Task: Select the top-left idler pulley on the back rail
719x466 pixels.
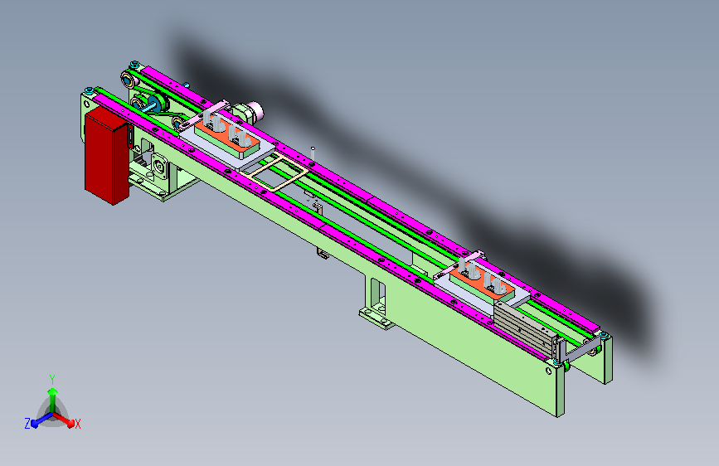Action: pyautogui.click(x=128, y=80)
